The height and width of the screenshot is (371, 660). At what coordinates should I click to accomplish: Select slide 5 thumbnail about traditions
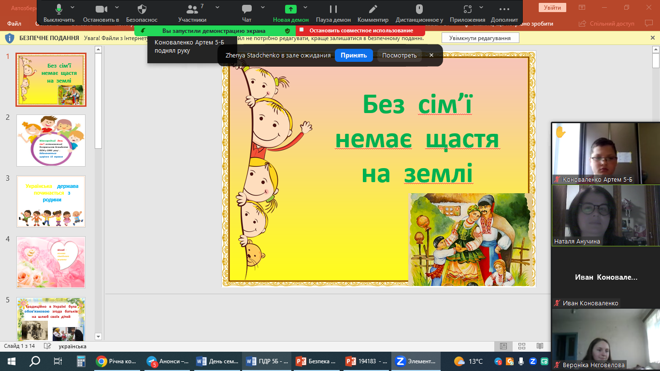tap(51, 319)
